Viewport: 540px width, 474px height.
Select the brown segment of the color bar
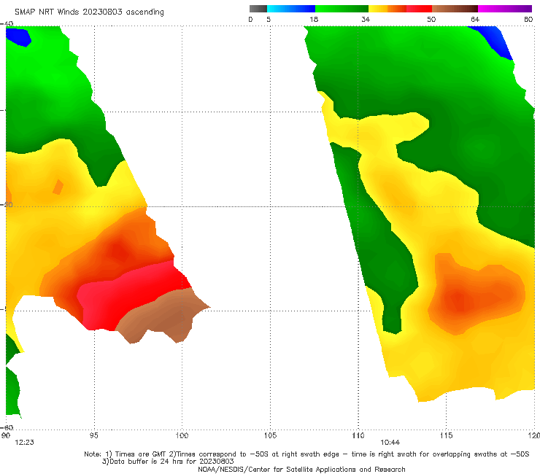click(x=455, y=9)
